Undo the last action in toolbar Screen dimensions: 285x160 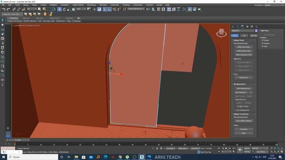pos(4,9)
